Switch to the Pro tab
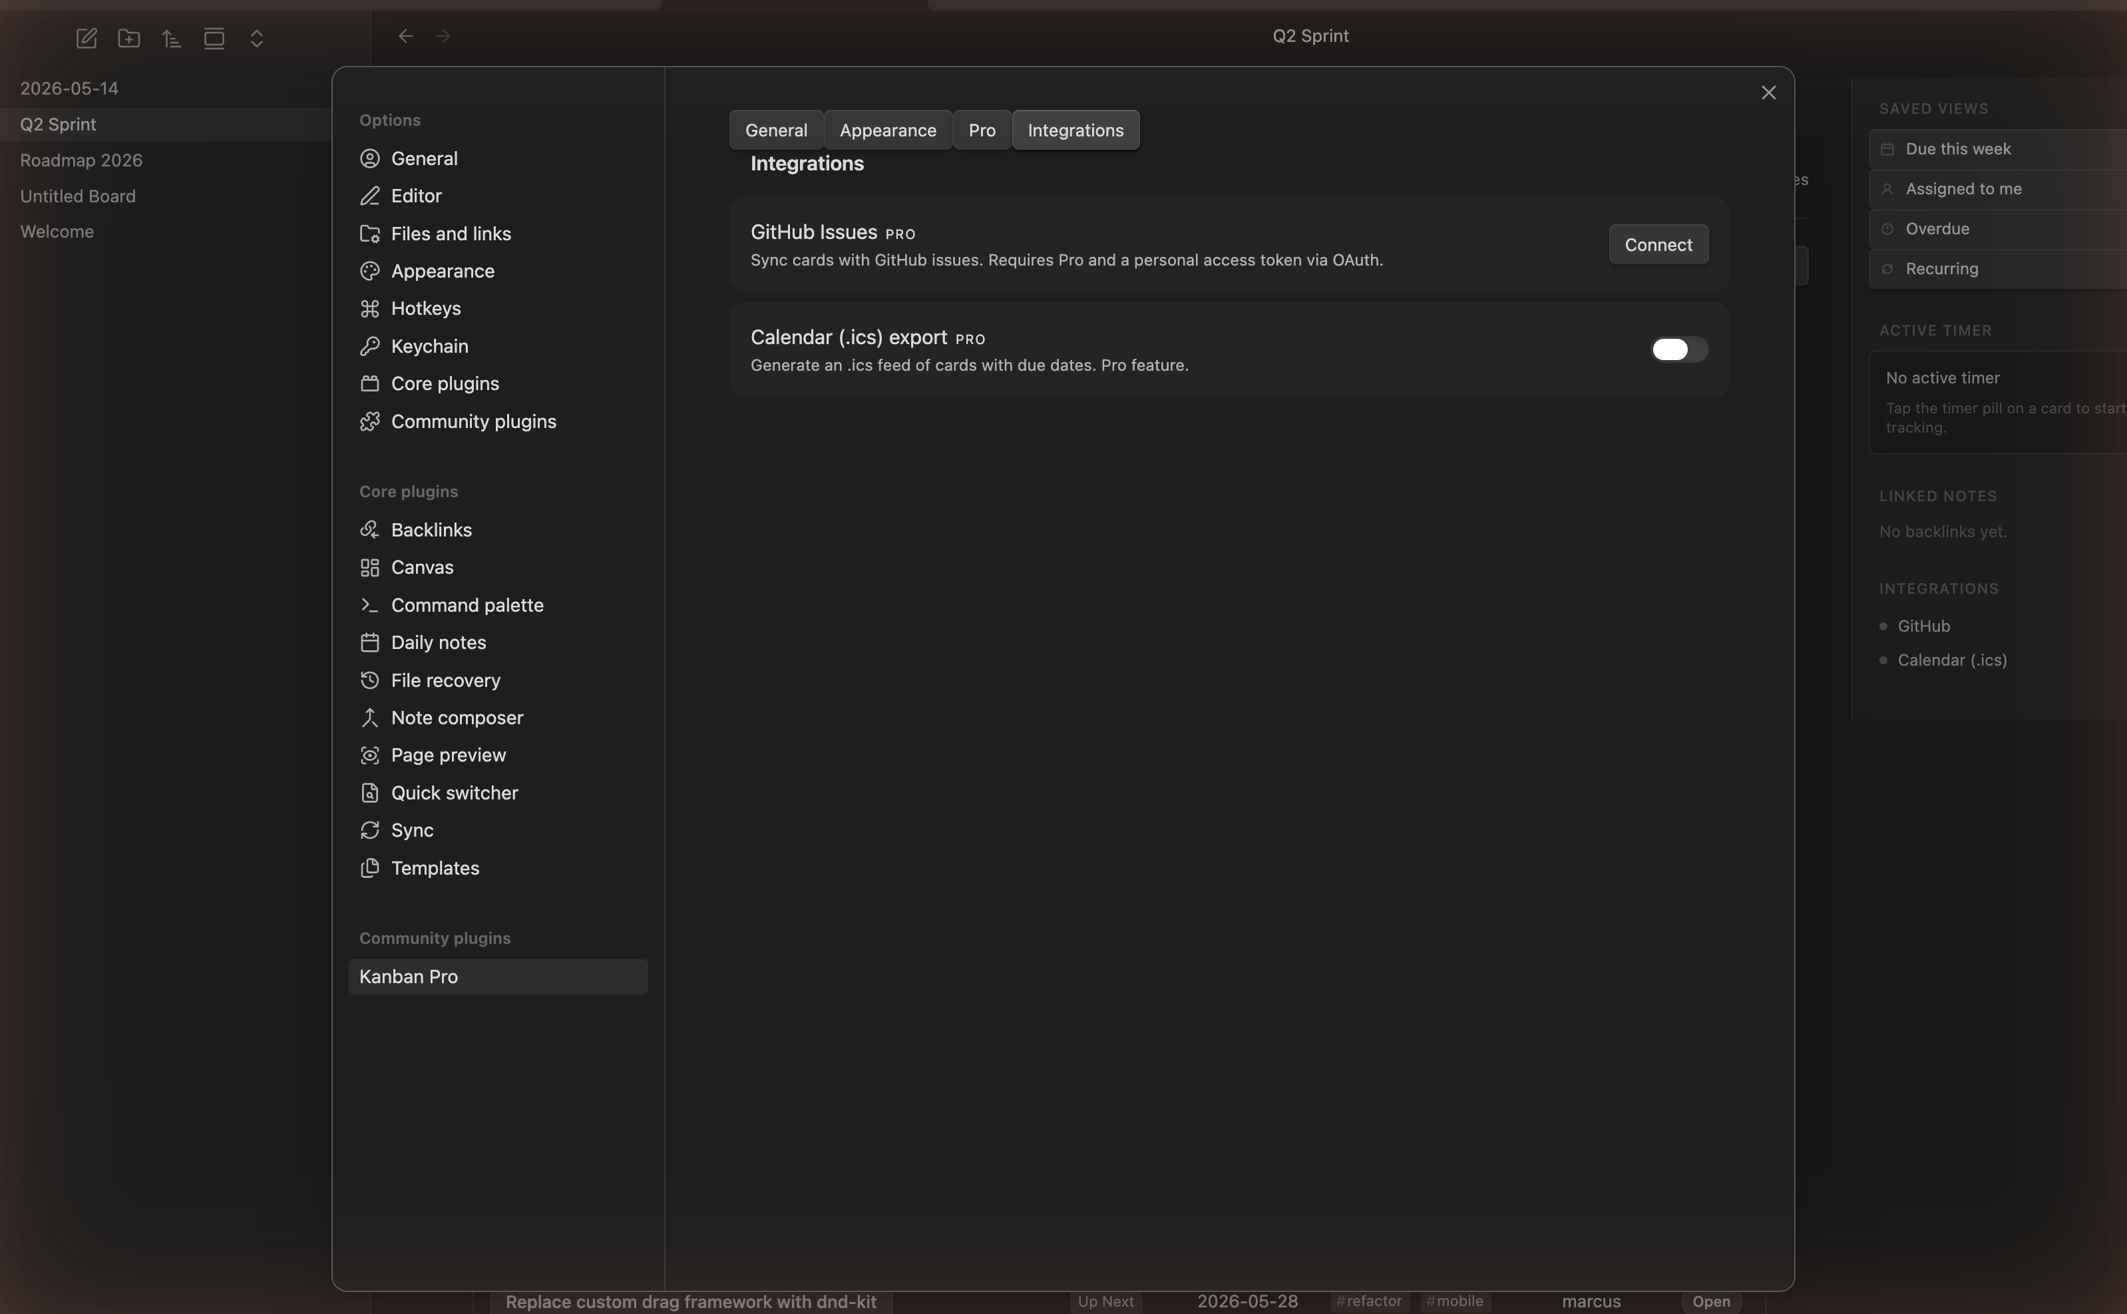Screen dimensions: 2127x1314 click(x=982, y=130)
